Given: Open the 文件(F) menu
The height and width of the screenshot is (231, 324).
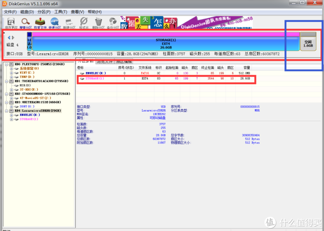Looking at the screenshot, I should tap(10, 12).
